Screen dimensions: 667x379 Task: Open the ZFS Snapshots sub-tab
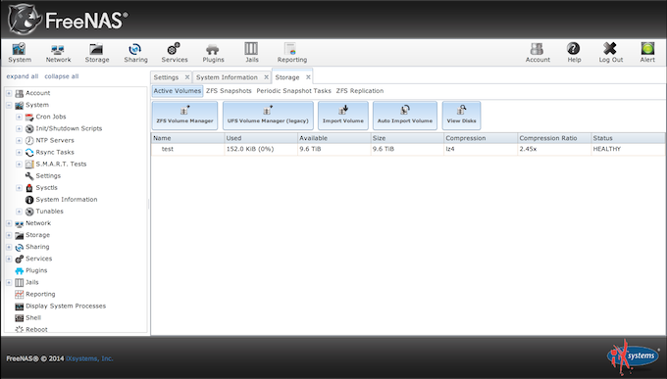[229, 91]
